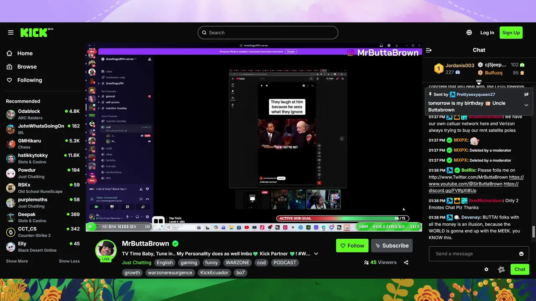
Task: Click the Log In link
Action: tap(487, 33)
